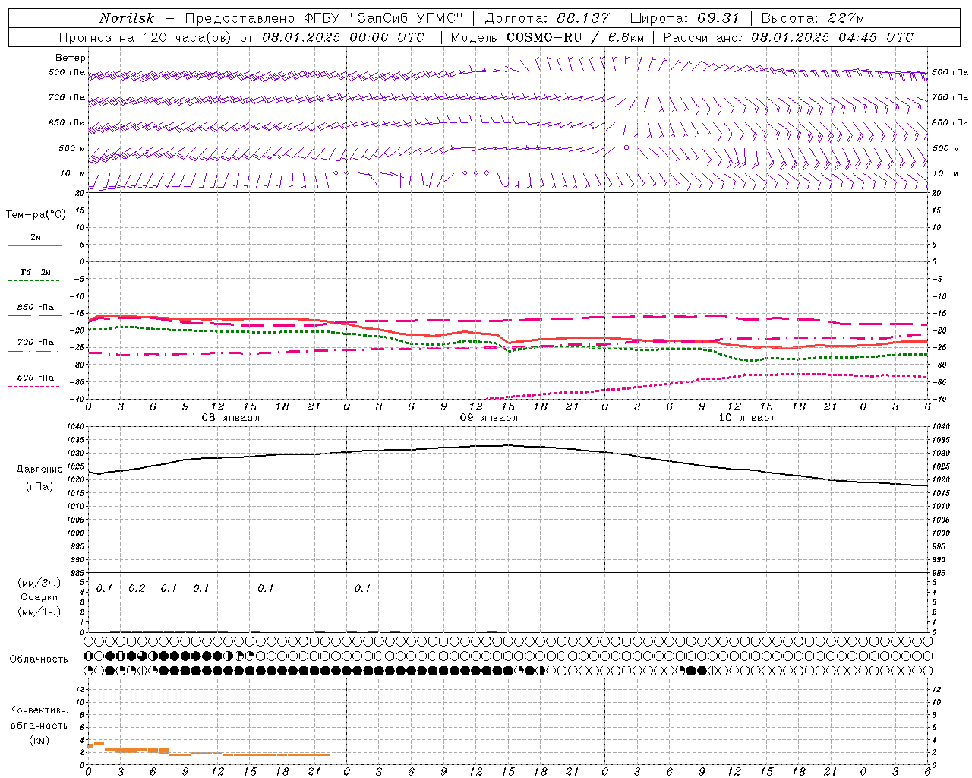The image size is (972, 778).
Task: Click the 'Ветер' wind panel label
Action: point(71,58)
